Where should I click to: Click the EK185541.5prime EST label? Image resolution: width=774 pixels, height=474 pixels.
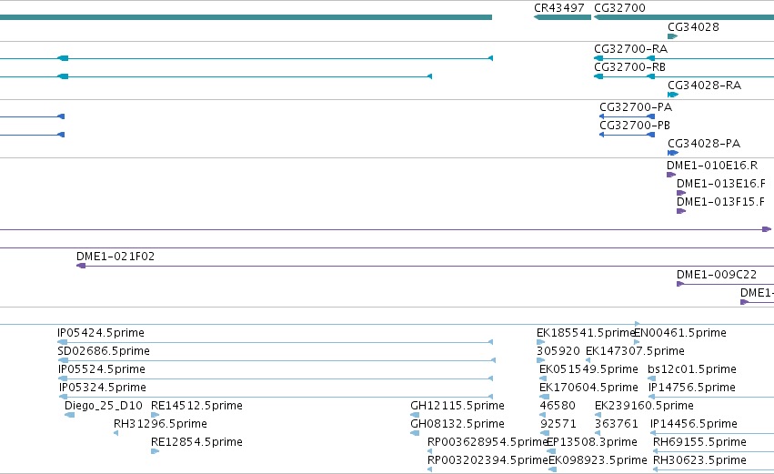pos(586,333)
